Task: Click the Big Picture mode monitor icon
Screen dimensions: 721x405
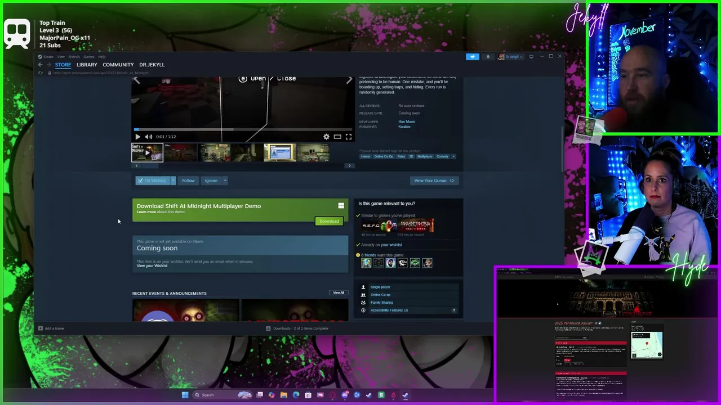Action: tap(531, 57)
